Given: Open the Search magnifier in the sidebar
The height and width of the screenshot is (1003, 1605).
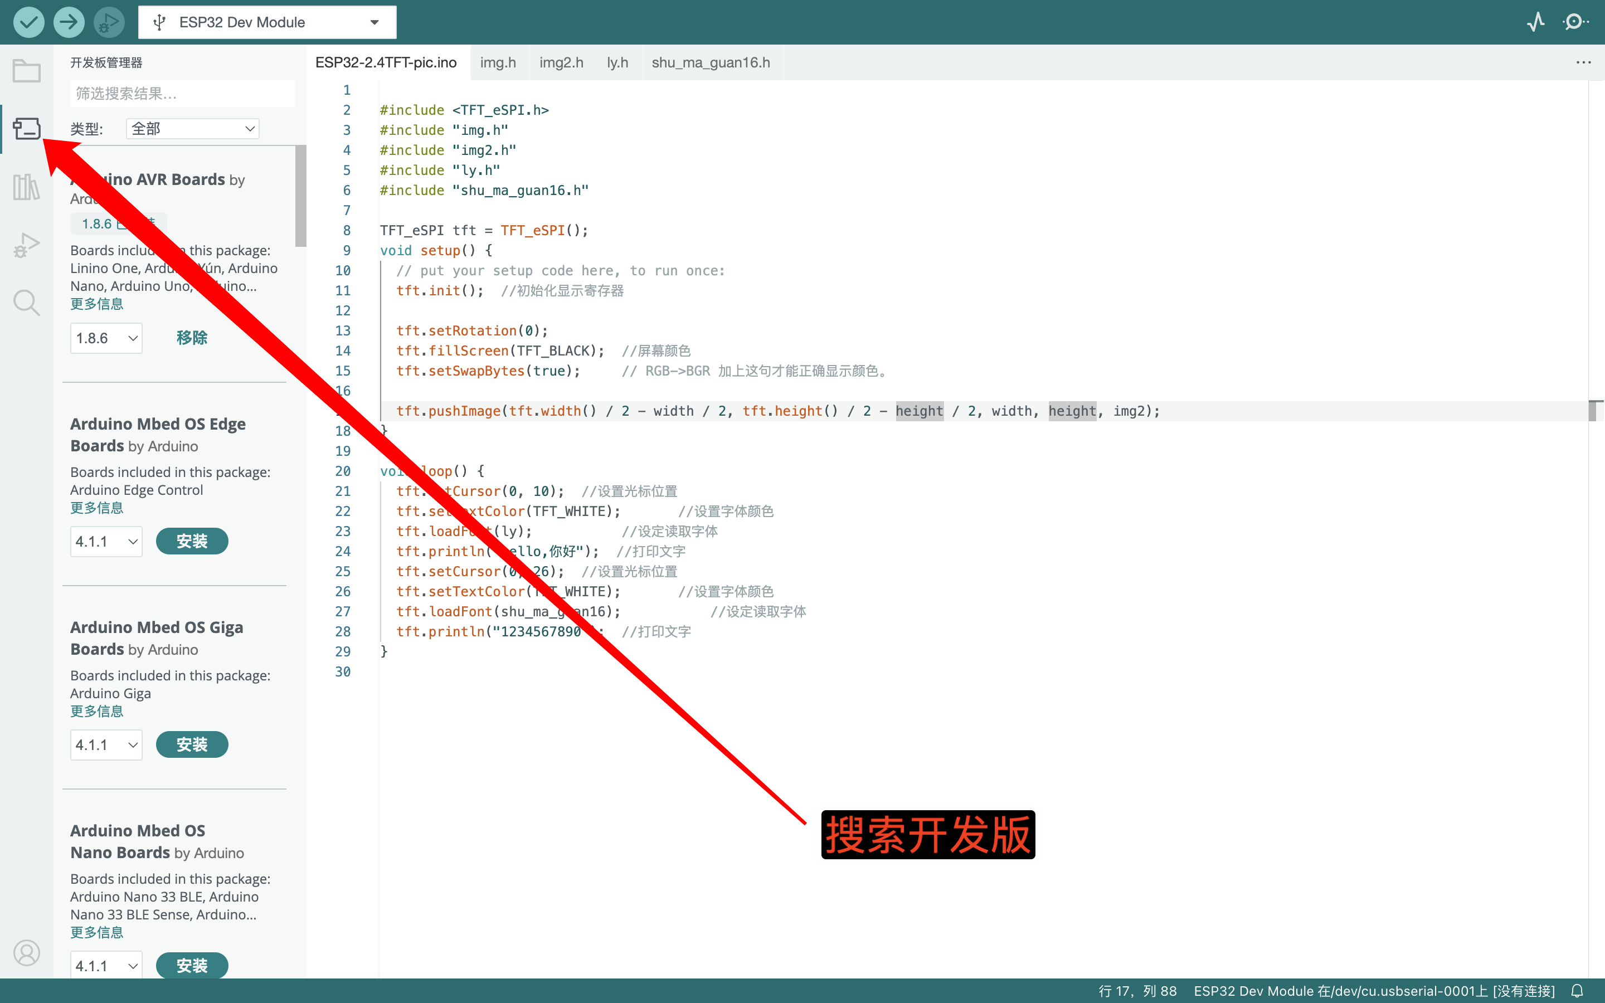Looking at the screenshot, I should coord(27,303).
